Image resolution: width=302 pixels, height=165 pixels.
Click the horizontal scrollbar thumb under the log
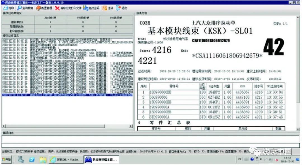[55, 126]
